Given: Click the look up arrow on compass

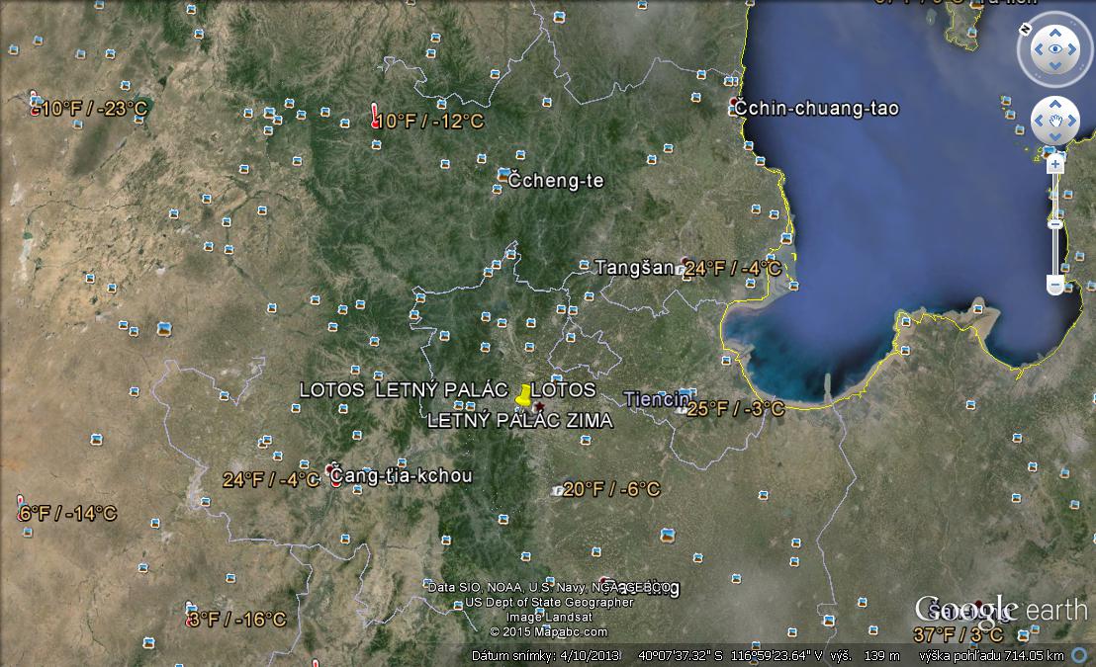Looking at the screenshot, I should pyautogui.click(x=1055, y=30).
